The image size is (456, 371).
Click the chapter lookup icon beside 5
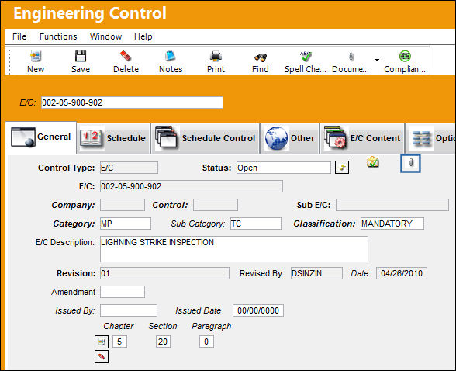pyautogui.click(x=102, y=342)
